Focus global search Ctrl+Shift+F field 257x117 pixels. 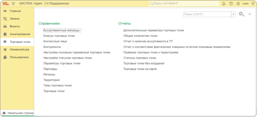184,4
